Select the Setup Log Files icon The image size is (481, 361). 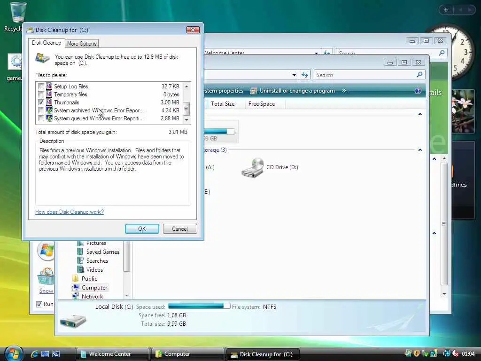(49, 86)
